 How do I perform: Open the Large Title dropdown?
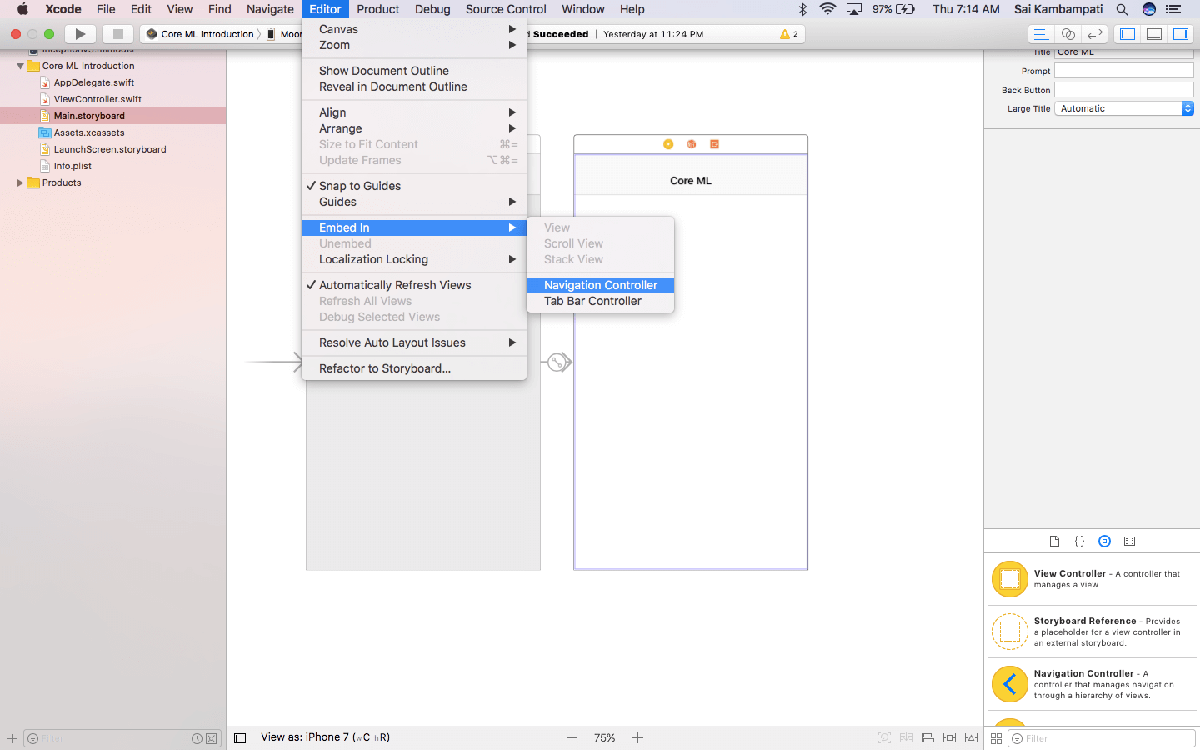[1123, 108]
